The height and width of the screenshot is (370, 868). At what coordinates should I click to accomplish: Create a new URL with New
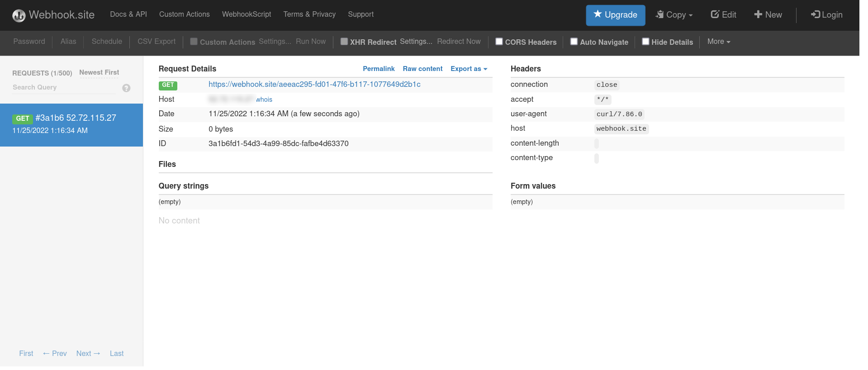pos(768,14)
